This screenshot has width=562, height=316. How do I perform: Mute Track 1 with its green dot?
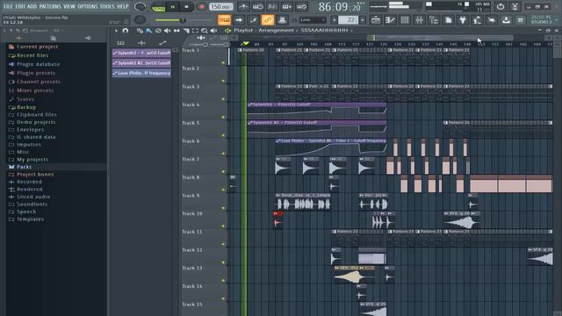coord(223,62)
